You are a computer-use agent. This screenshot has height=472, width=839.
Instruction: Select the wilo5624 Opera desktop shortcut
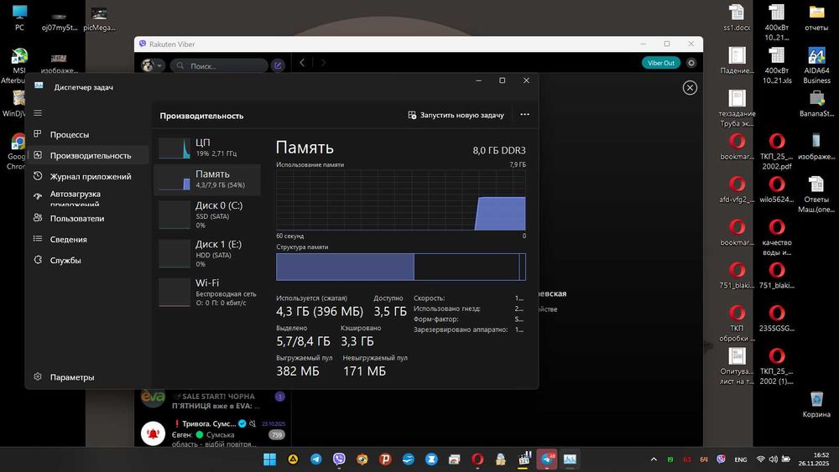pyautogui.click(x=777, y=189)
